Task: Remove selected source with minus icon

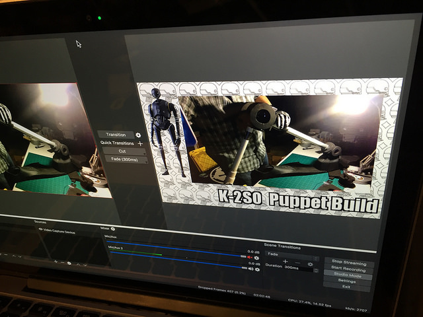Action: [62, 262]
